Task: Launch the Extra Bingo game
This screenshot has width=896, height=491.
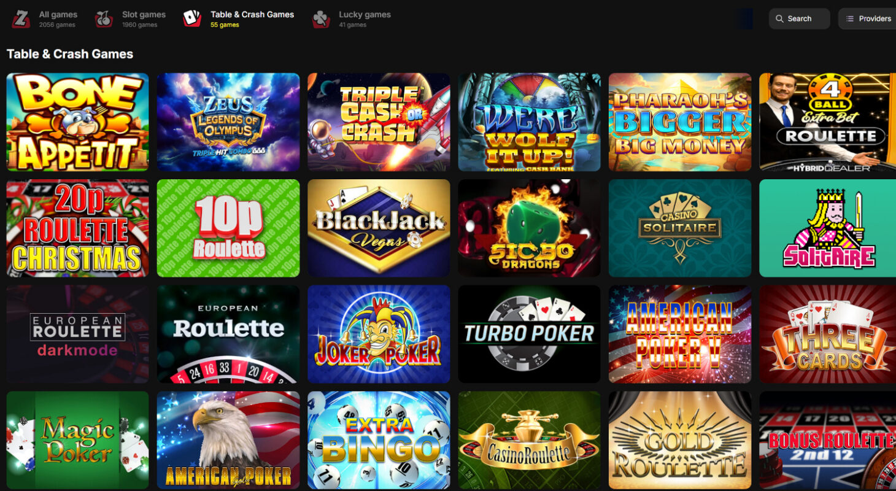Action: click(x=379, y=440)
